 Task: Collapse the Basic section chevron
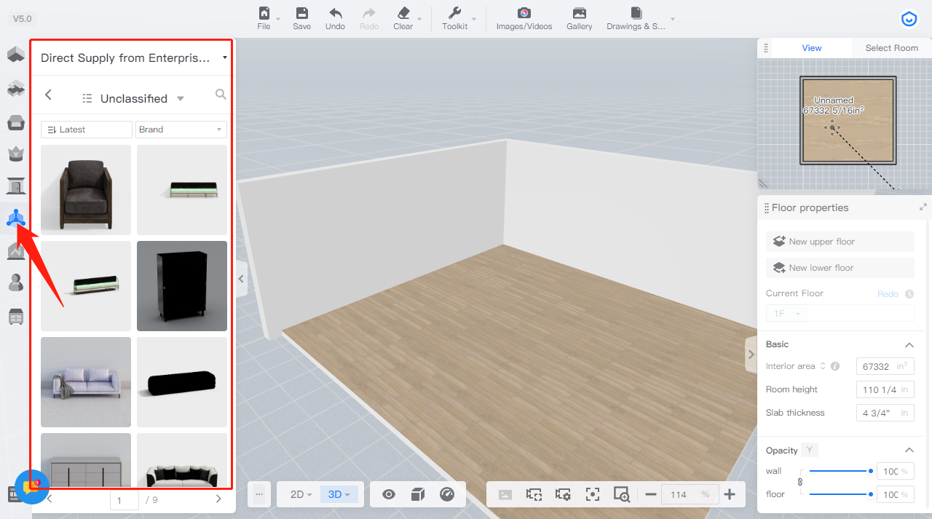pos(909,345)
